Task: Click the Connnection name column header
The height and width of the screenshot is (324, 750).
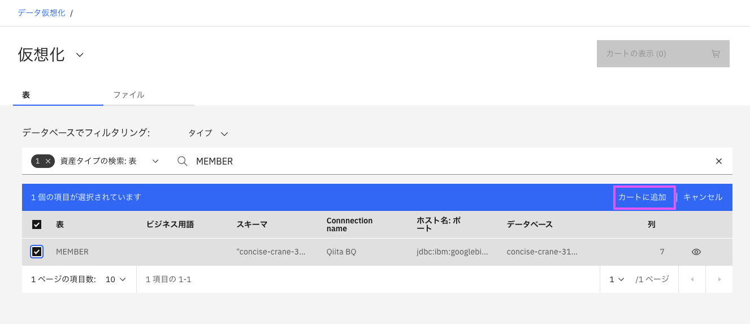Action: 350,224
